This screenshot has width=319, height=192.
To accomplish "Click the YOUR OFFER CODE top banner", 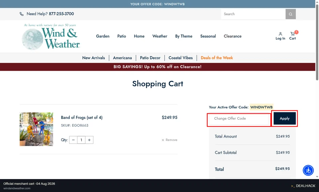I will pyautogui.click(x=158, y=4).
